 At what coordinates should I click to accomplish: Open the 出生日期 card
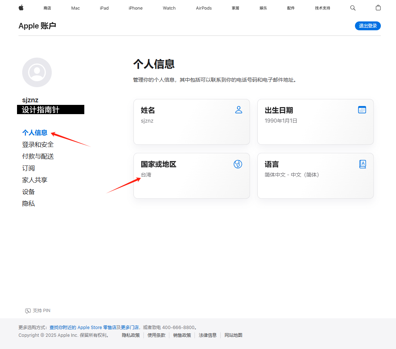[315, 122]
